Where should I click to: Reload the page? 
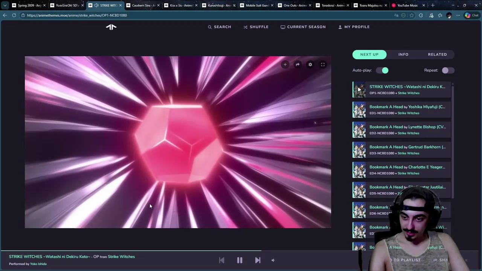[x=14, y=15]
